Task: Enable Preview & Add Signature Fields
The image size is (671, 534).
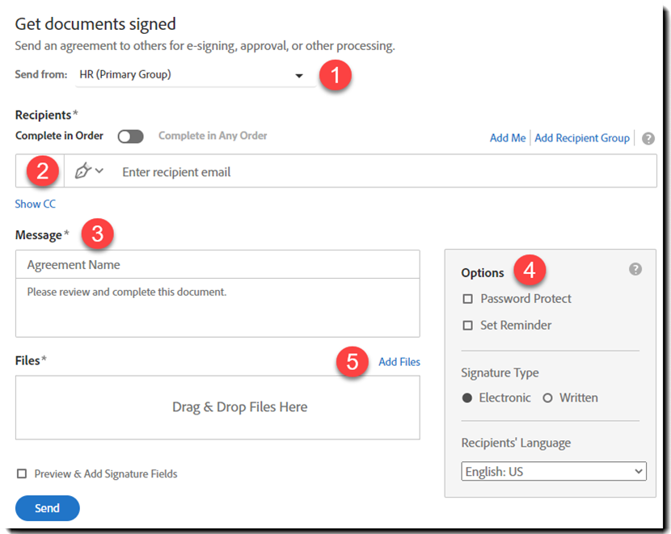Action: (x=22, y=474)
